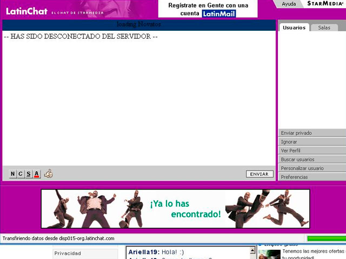This screenshot has width=346, height=259.
Task: Click in the empty users list panel
Action: 312,80
